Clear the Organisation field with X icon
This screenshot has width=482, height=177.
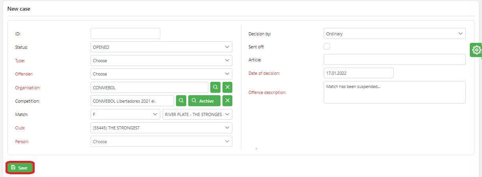pyautogui.click(x=227, y=87)
